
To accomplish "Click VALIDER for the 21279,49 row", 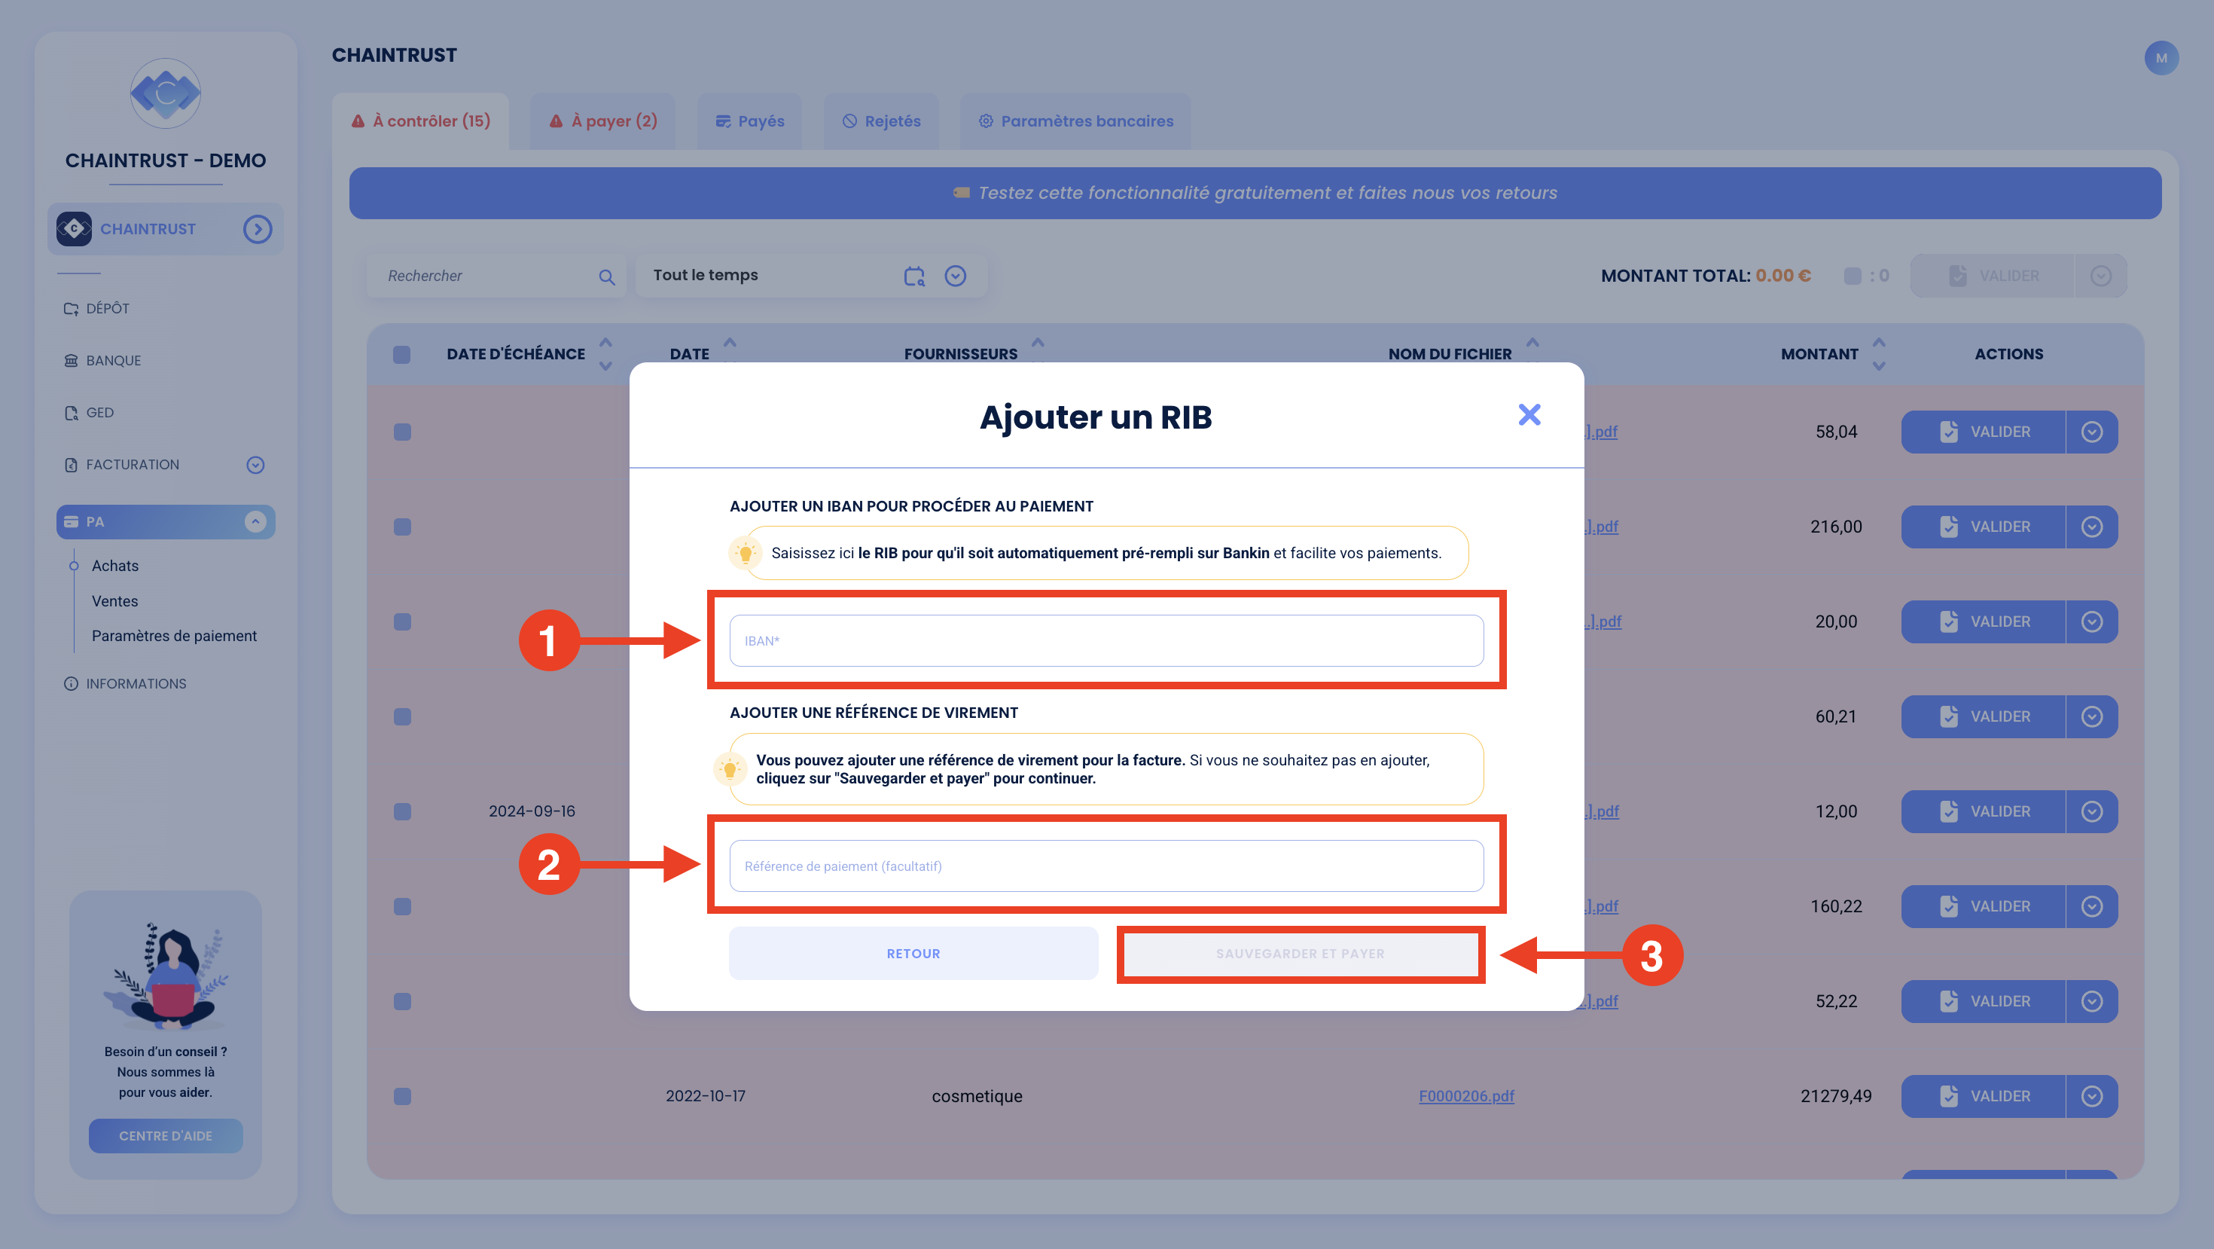I will [1983, 1097].
